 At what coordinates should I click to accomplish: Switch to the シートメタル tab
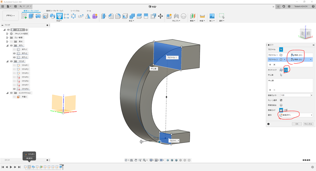pos(75,11)
